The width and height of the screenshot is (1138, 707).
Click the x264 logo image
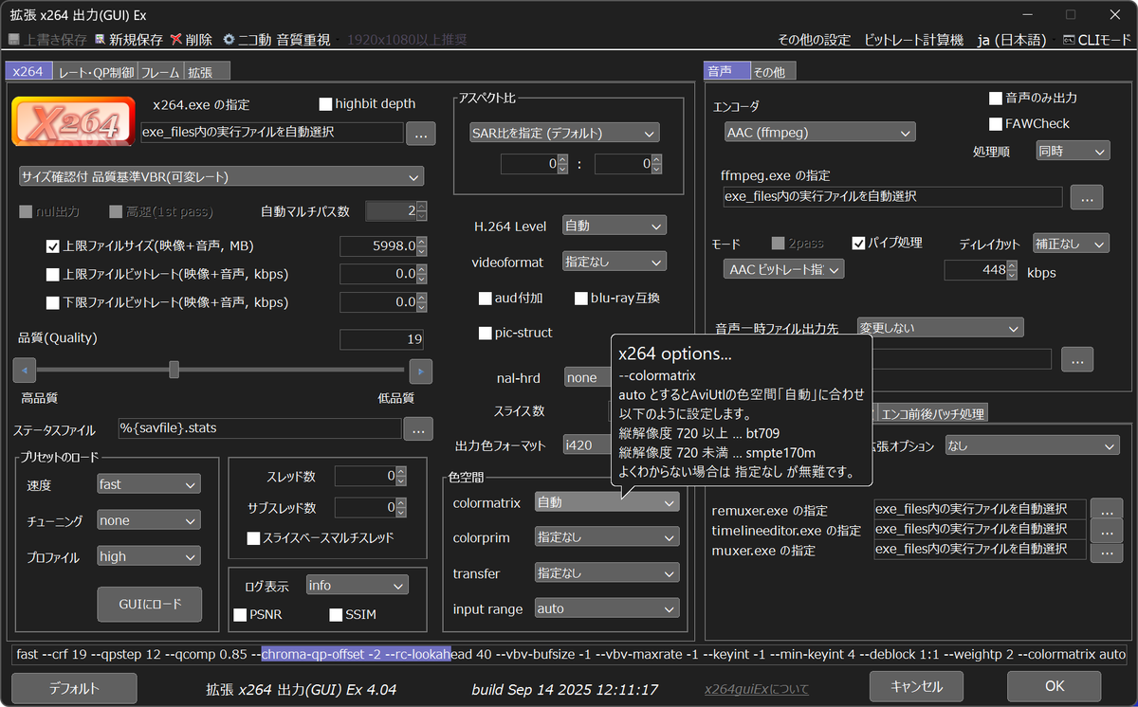tap(72, 120)
